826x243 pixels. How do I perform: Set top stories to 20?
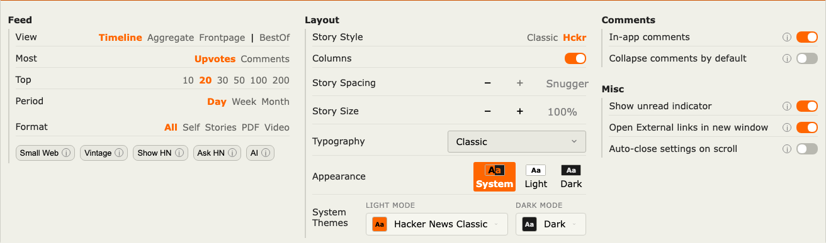click(205, 80)
